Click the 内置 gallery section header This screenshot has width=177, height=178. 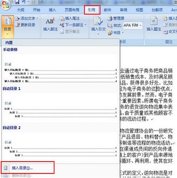[9, 42]
